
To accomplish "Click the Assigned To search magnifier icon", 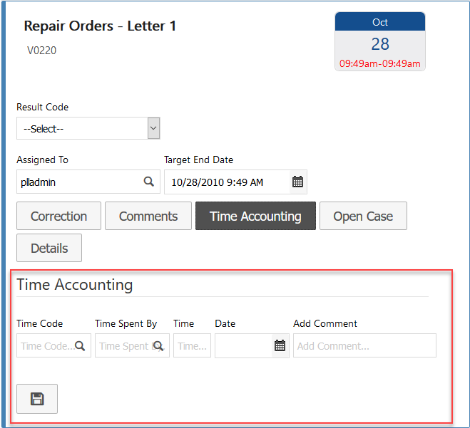I will click(x=148, y=182).
